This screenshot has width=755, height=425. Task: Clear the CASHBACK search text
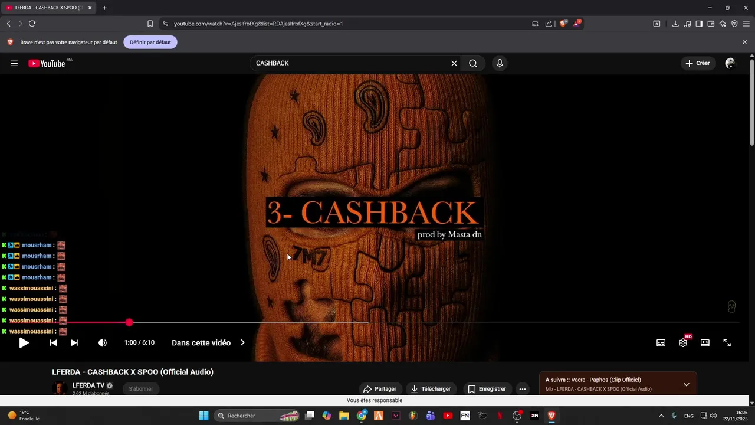(x=454, y=63)
